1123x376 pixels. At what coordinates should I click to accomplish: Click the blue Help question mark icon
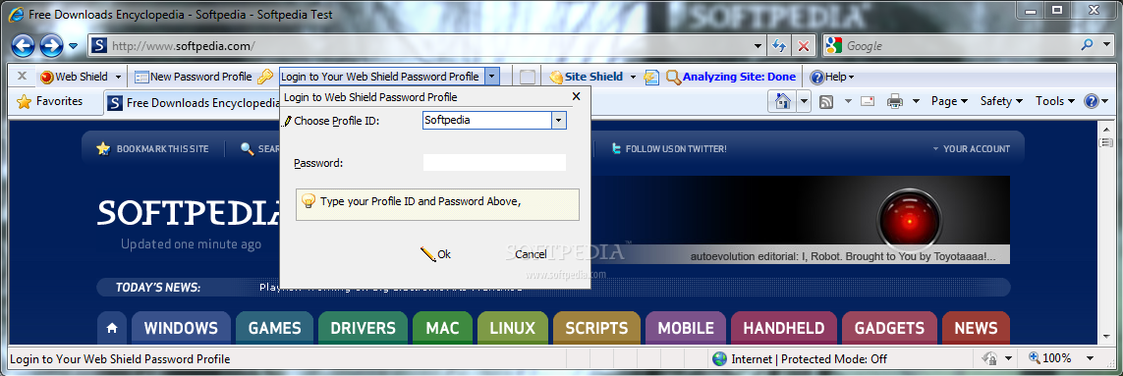[x=1092, y=102]
